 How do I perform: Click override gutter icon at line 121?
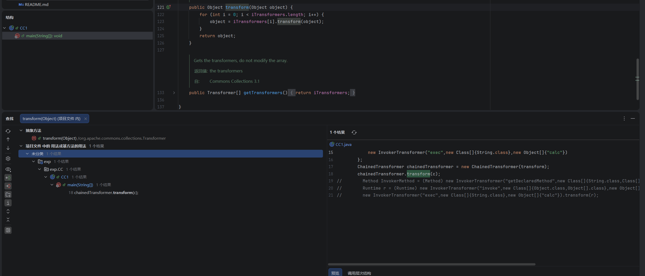tap(168, 7)
